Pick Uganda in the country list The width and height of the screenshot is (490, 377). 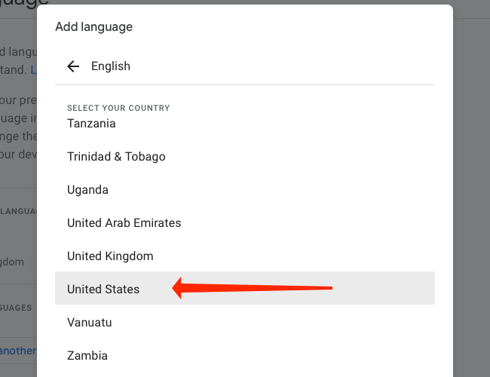click(x=87, y=190)
